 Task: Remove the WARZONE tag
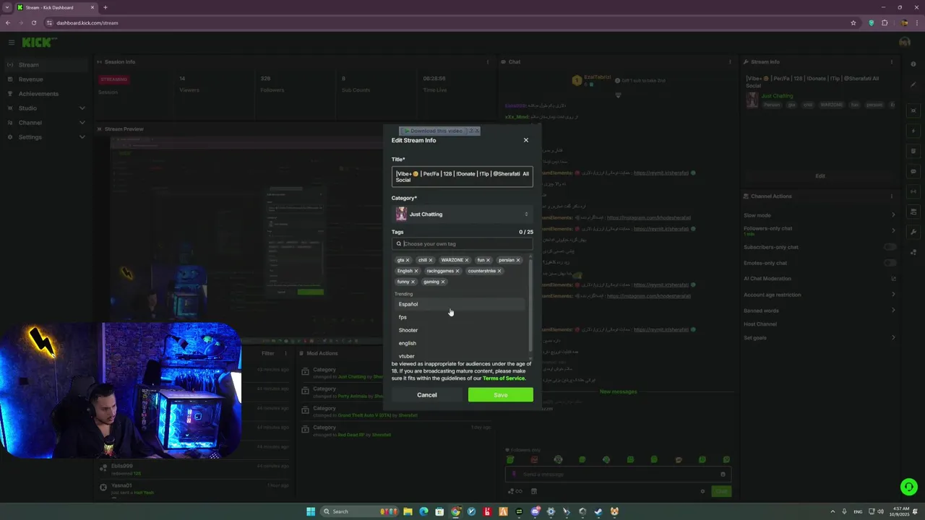coord(467,260)
